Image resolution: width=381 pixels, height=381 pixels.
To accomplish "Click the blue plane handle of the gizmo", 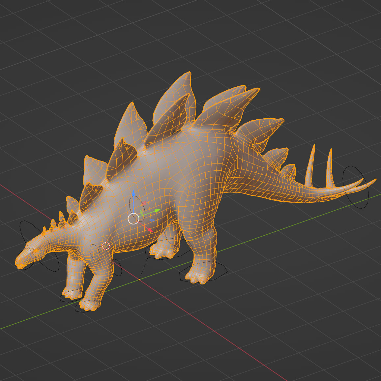I will [x=152, y=220].
